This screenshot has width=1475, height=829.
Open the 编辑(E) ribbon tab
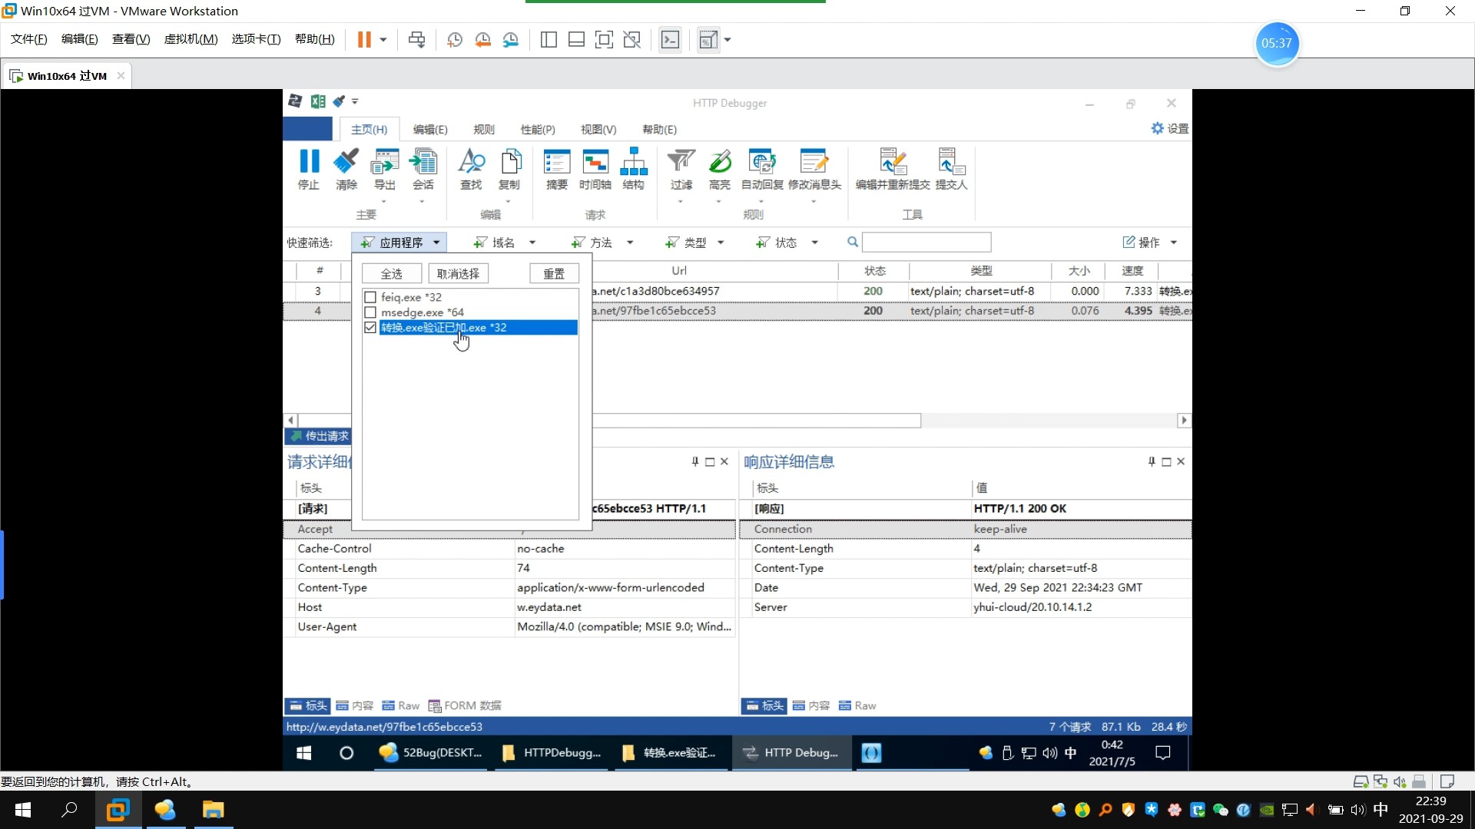[430, 129]
